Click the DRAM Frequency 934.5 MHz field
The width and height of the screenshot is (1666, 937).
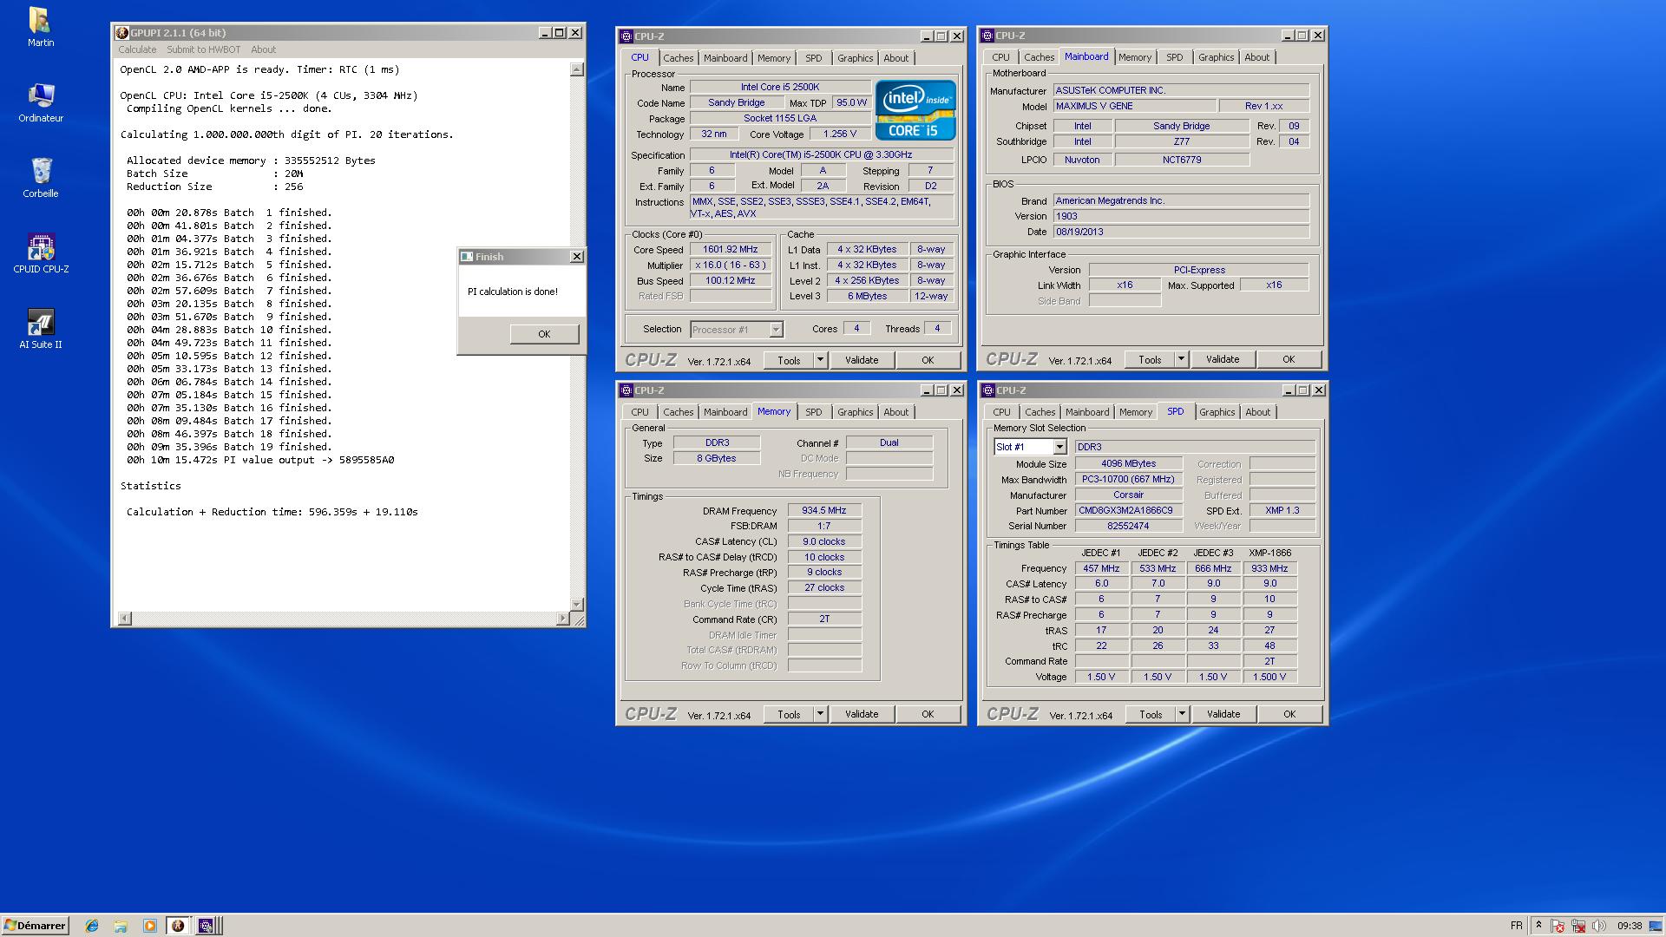(x=824, y=510)
